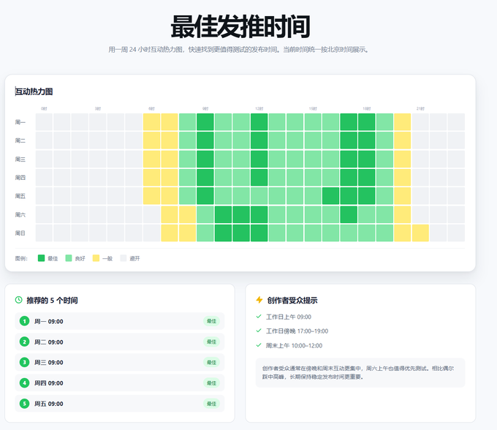Click the 最佳 badge in the 周一 09:00 row
497x430 pixels.
211,321
